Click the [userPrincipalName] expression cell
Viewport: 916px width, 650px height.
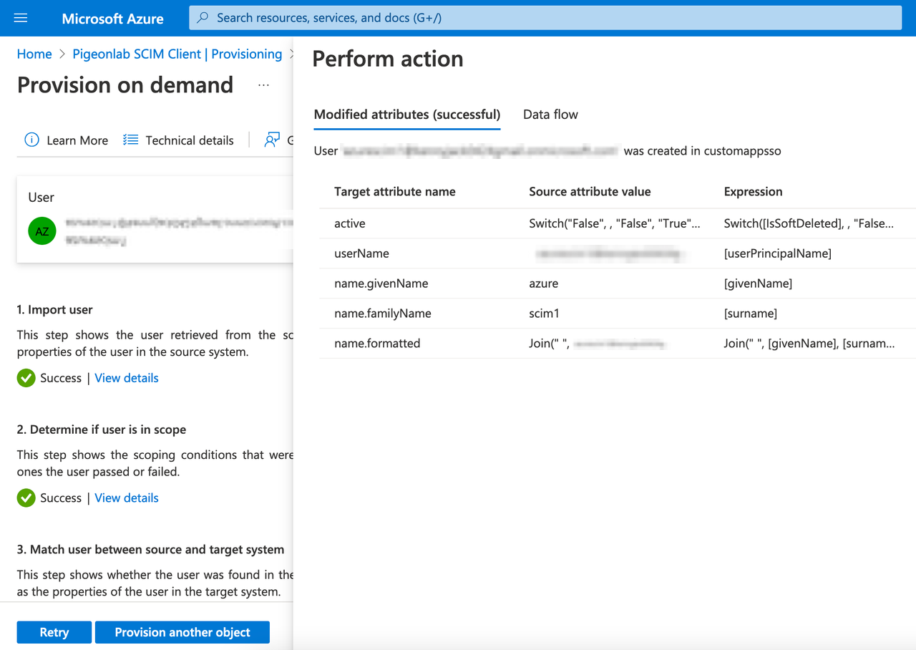778,253
